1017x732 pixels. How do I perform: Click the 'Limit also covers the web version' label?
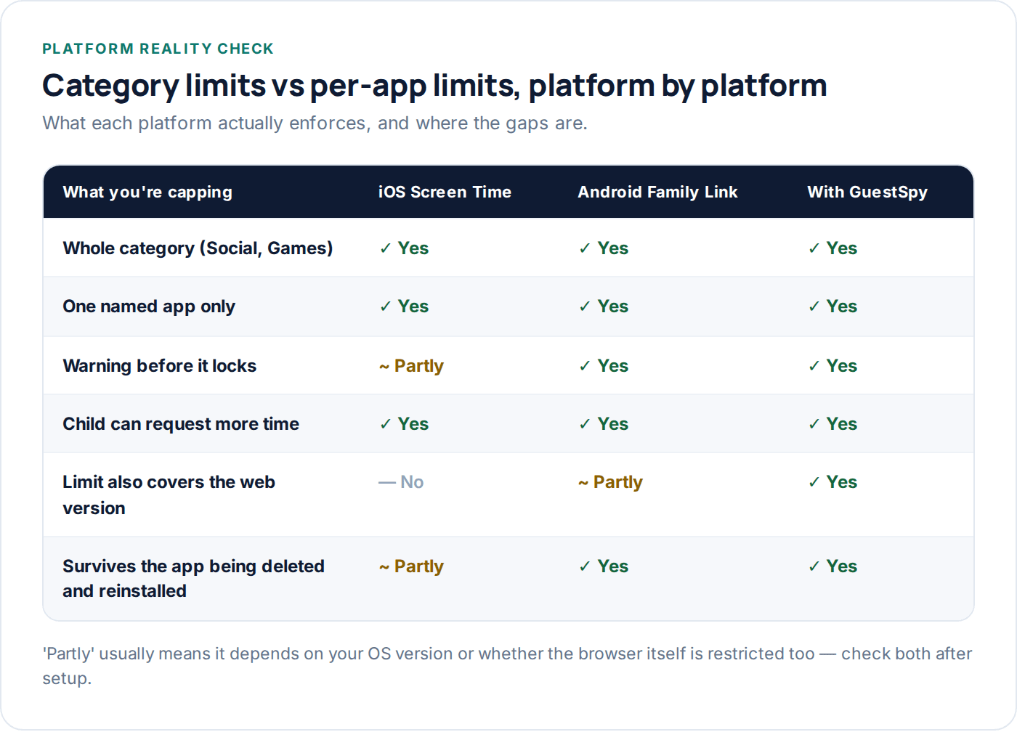tap(169, 495)
